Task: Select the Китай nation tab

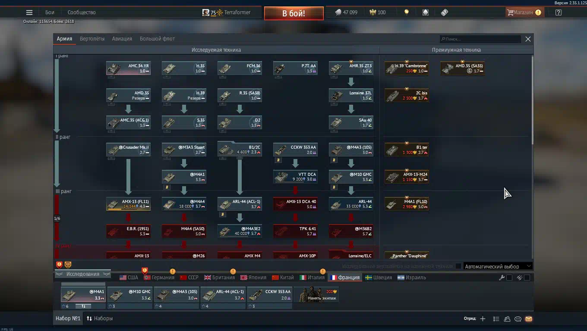Action: point(283,278)
